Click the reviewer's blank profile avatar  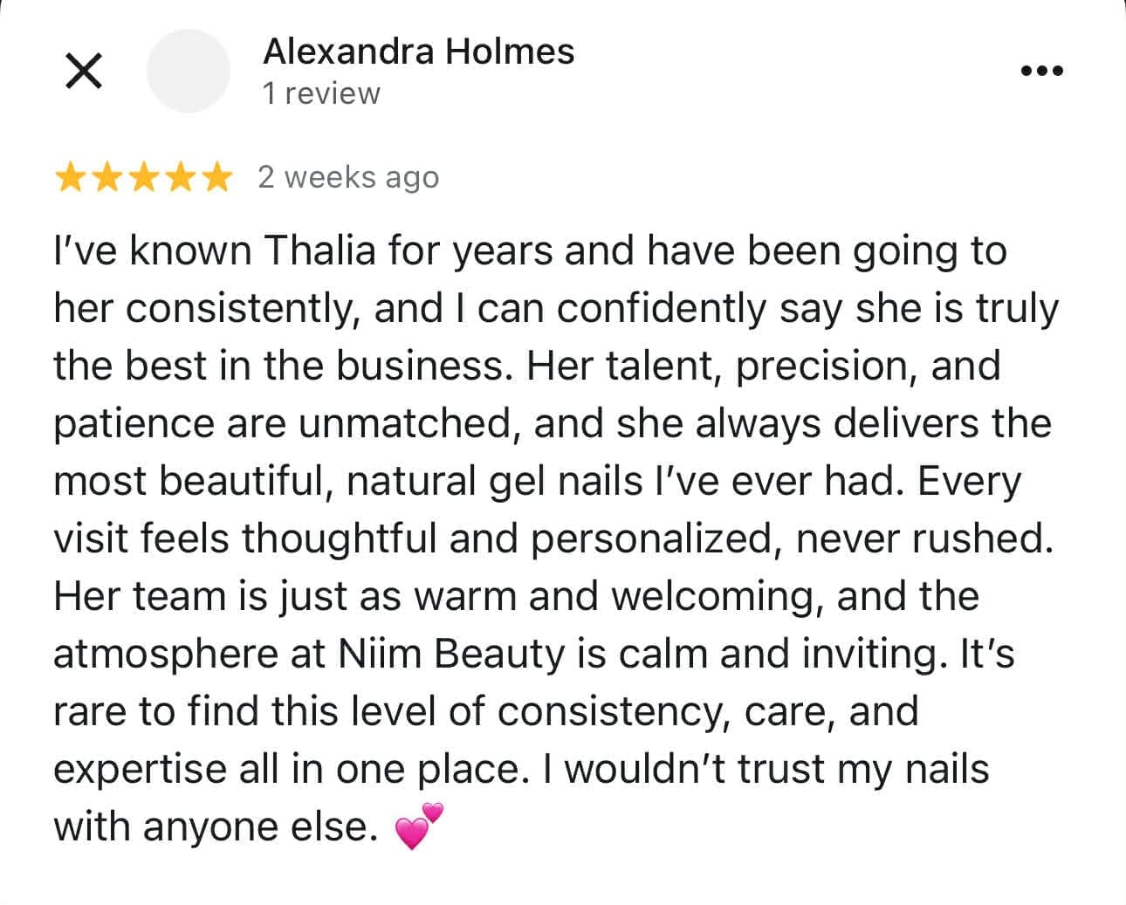click(x=188, y=71)
